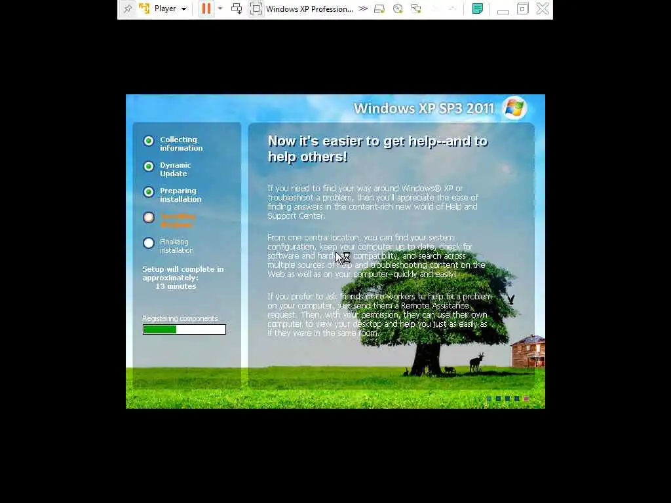The height and width of the screenshot is (503, 671).
Task: Select the Dynamic Update step indicator
Action: 149,166
